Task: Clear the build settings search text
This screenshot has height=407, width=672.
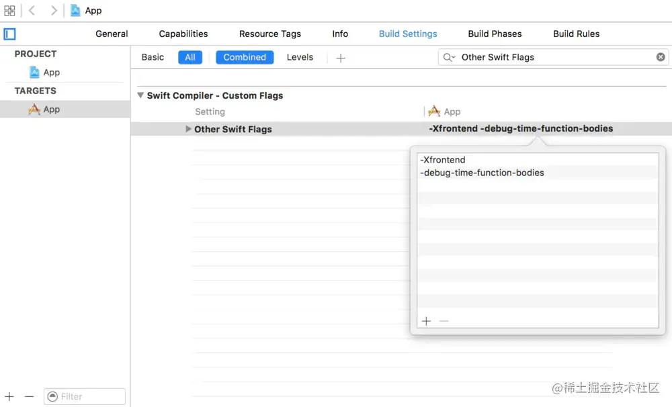Action: point(661,57)
